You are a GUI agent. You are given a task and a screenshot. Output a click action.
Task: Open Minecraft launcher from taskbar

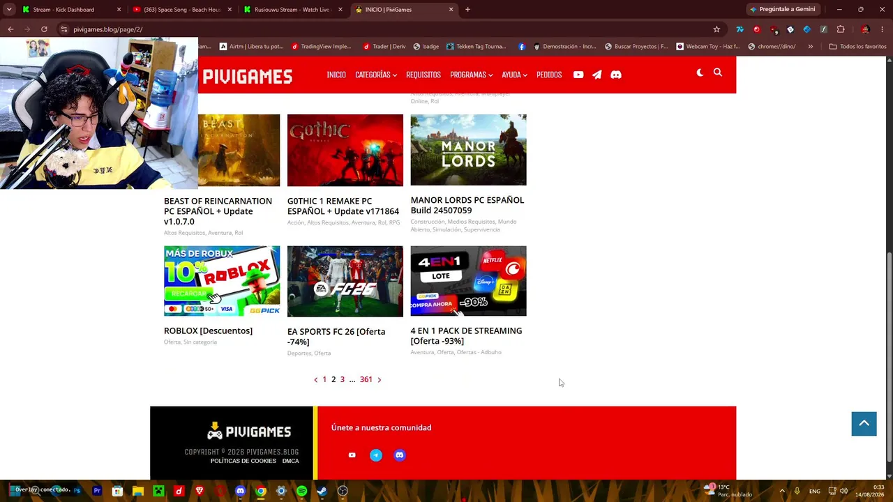tap(158, 491)
